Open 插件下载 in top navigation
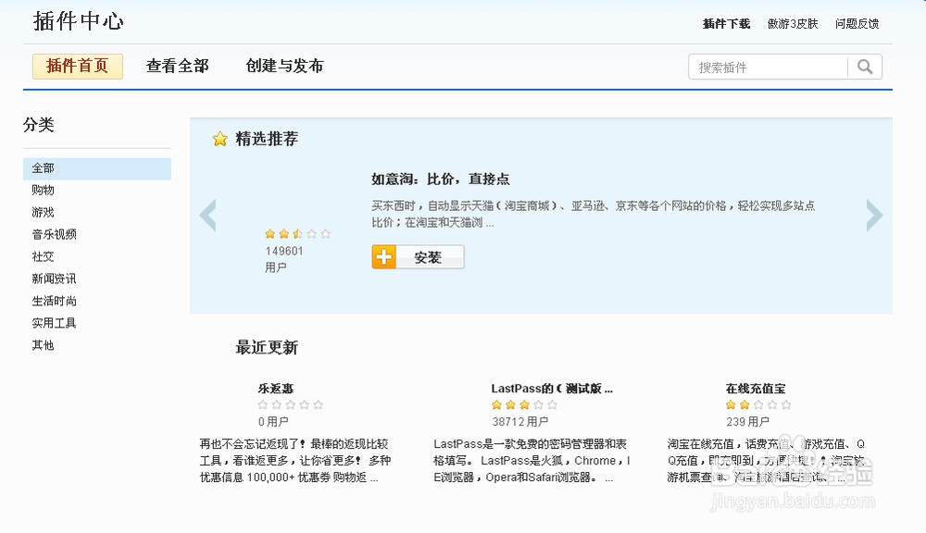 point(726,24)
